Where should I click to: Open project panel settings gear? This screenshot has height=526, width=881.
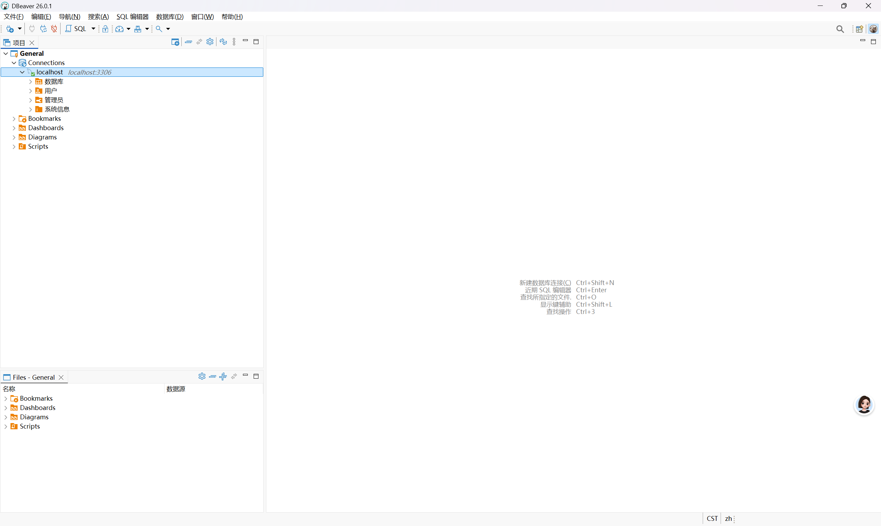[x=210, y=42]
